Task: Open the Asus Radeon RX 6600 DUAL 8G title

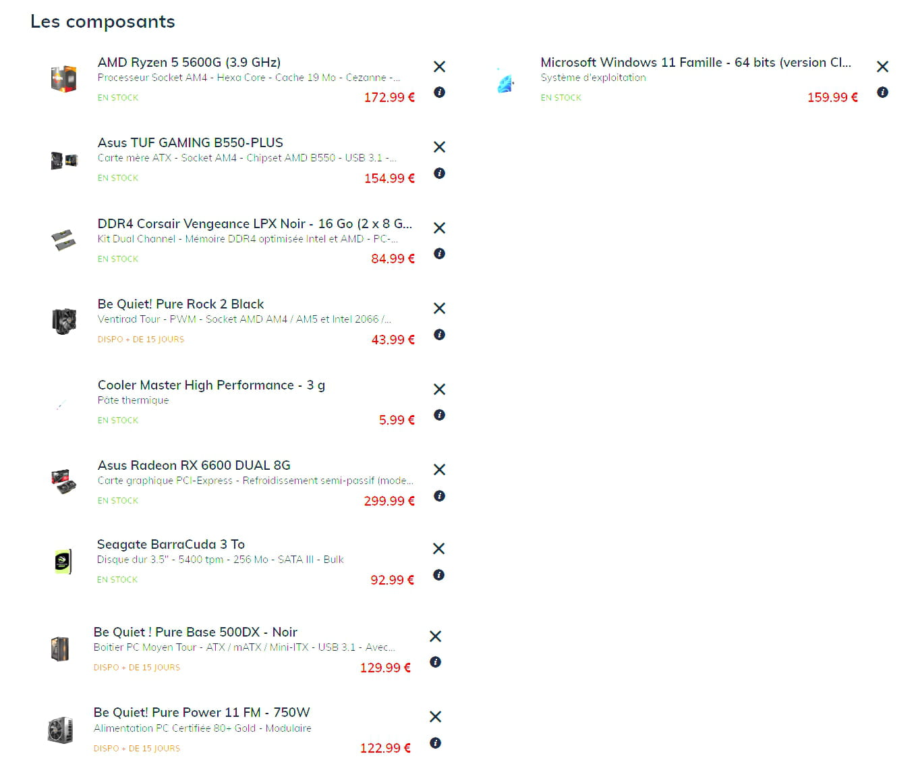Action: coord(194,465)
